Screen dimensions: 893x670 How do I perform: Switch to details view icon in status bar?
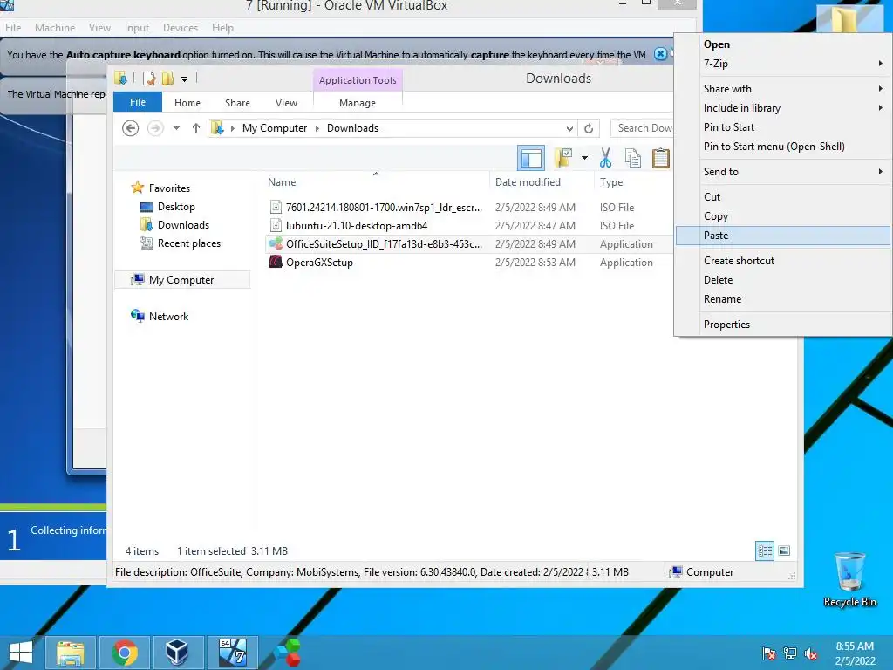pyautogui.click(x=764, y=550)
